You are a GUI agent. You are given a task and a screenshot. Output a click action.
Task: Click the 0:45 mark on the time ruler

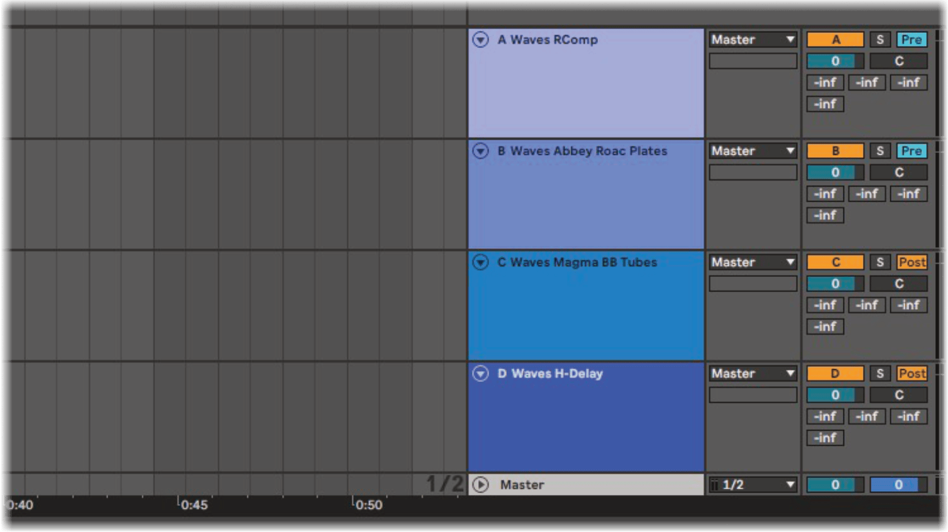pos(194,505)
